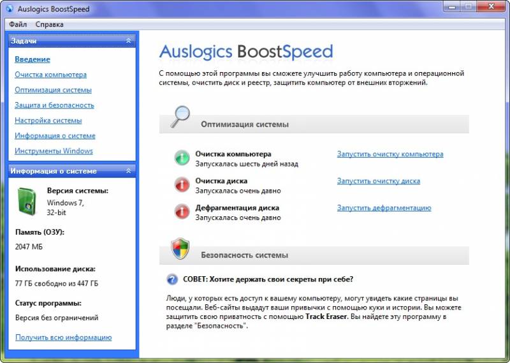Click the Дефрагментация диска heading text
Image resolution: width=510 pixels, height=363 pixels.
pos(237,208)
